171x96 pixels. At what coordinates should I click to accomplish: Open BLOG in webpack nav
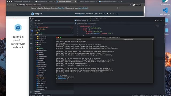tap(100, 14)
